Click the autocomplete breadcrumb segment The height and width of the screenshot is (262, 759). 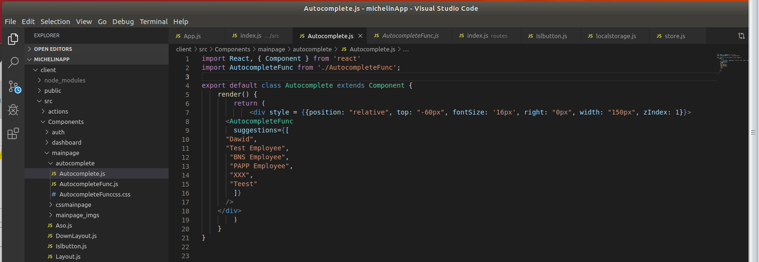(x=312, y=49)
